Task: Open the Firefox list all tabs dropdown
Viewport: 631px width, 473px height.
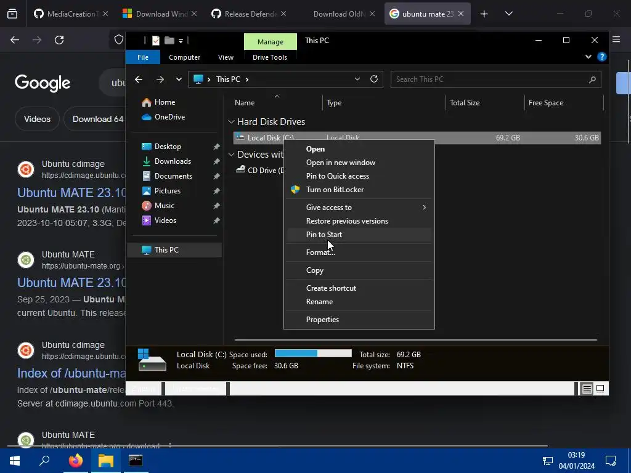Action: pos(508,14)
